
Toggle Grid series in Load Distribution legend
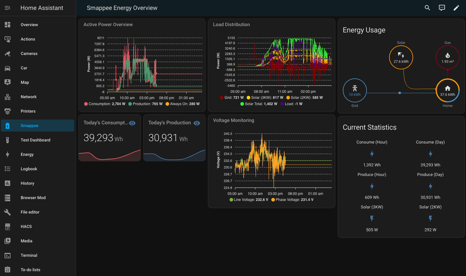click(x=232, y=98)
